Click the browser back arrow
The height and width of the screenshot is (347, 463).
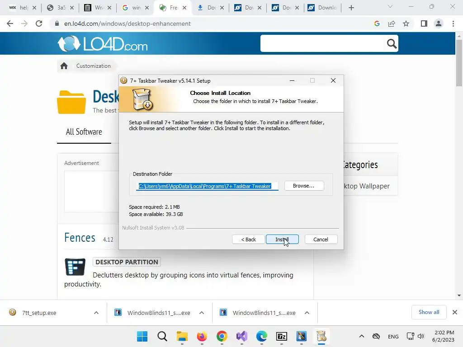[10, 23]
